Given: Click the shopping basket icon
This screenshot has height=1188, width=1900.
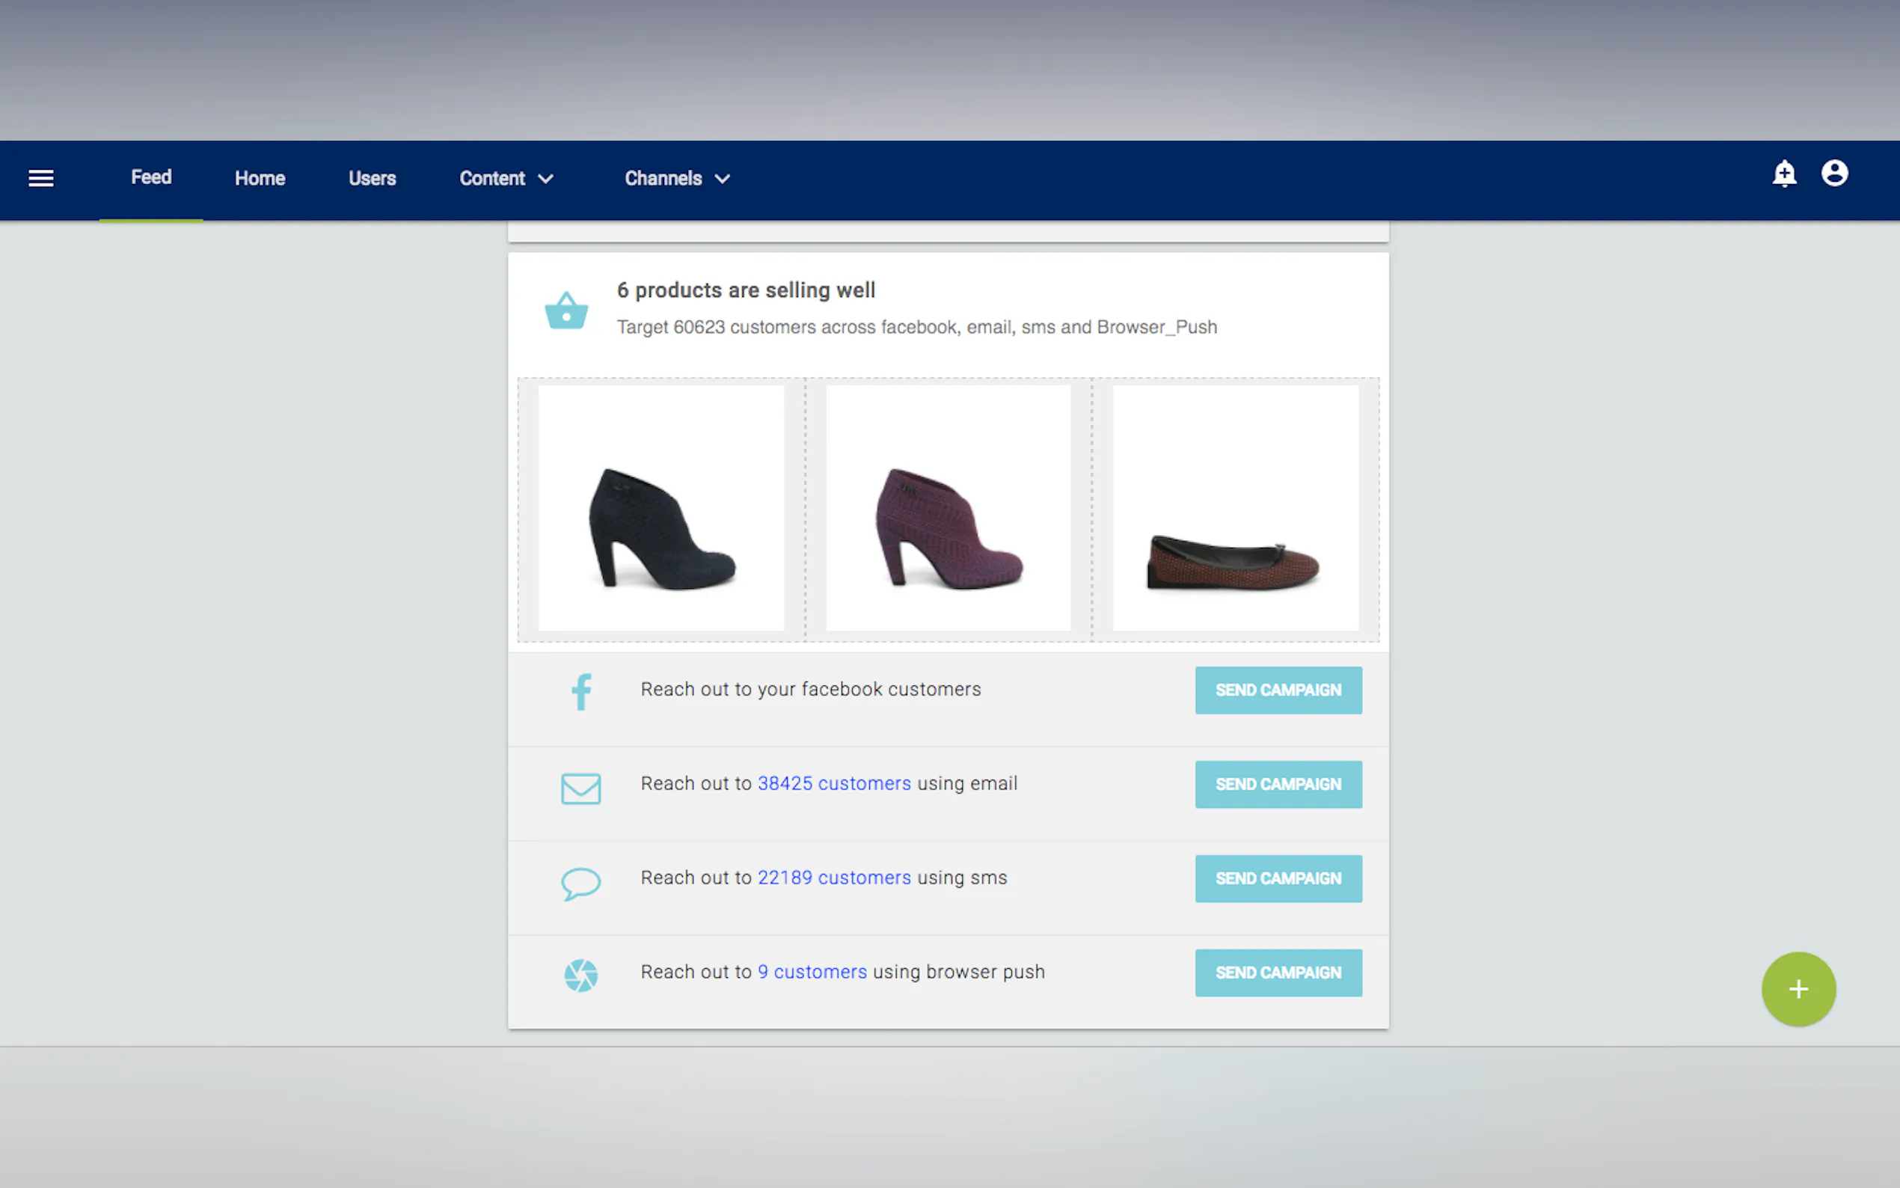Looking at the screenshot, I should 566,310.
